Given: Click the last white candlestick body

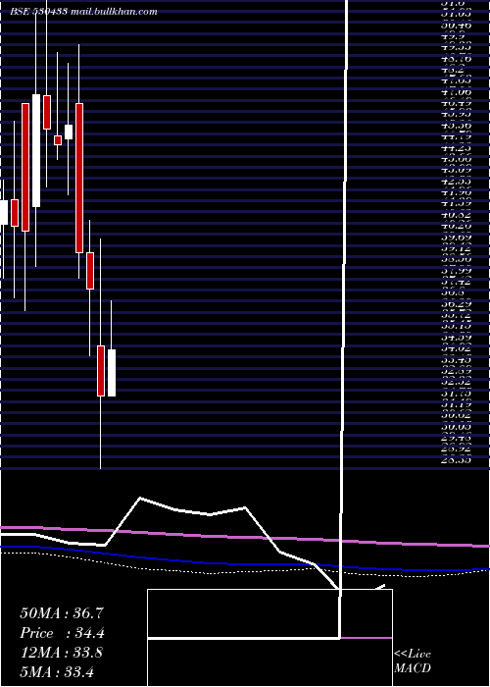Looking at the screenshot, I should (112, 372).
